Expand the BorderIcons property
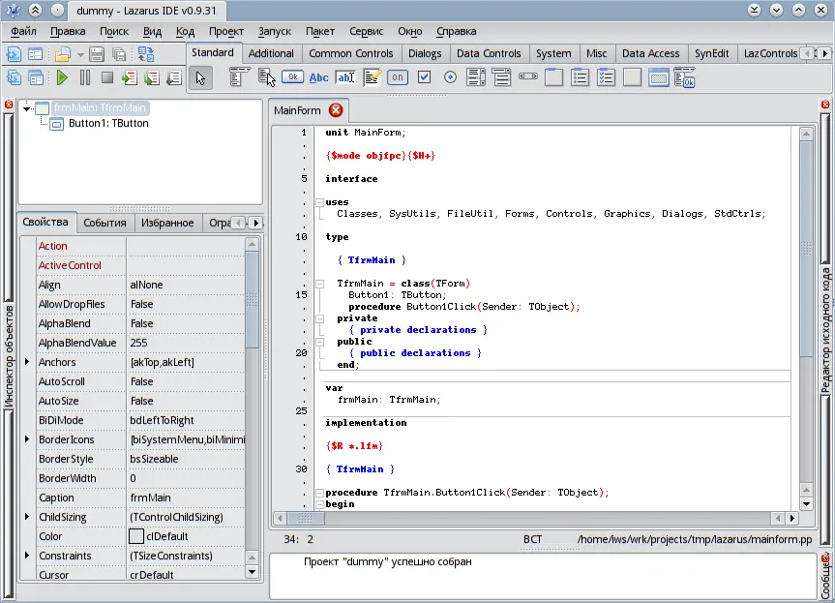This screenshot has height=603, width=835. [27, 438]
